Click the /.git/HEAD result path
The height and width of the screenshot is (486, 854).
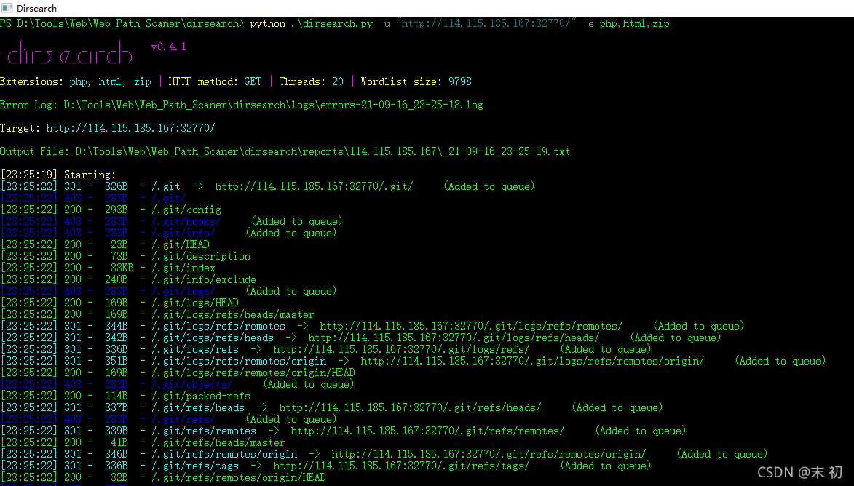pos(180,244)
